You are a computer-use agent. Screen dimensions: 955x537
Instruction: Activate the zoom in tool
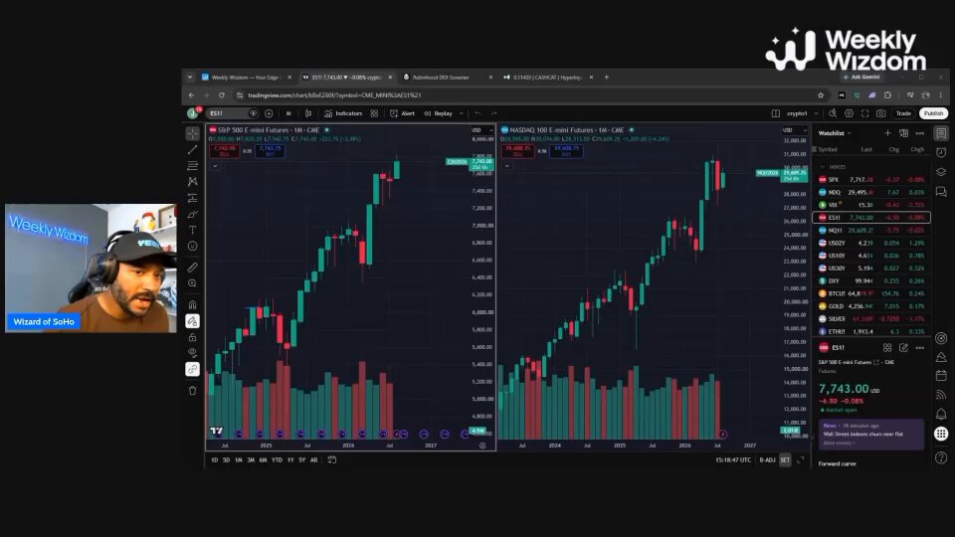point(192,283)
